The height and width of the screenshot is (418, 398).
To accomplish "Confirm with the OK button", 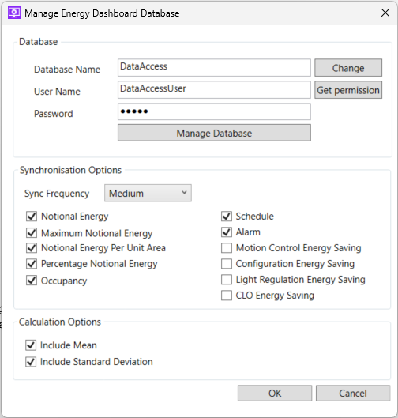I will (275, 394).
